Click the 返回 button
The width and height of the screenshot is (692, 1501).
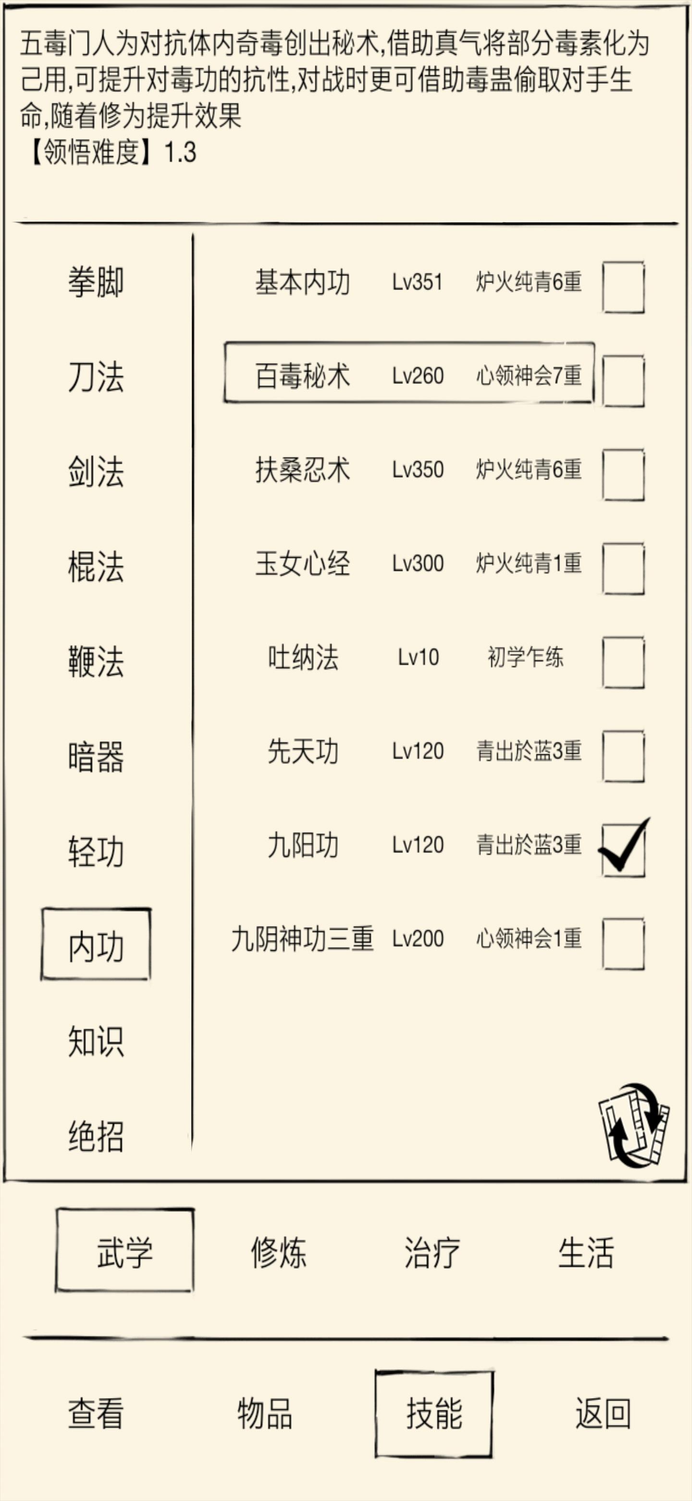pyautogui.click(x=603, y=1413)
